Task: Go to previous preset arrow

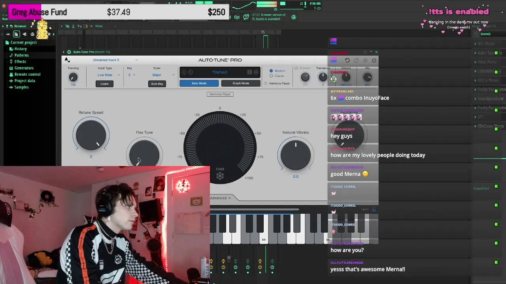Action: [184, 72]
